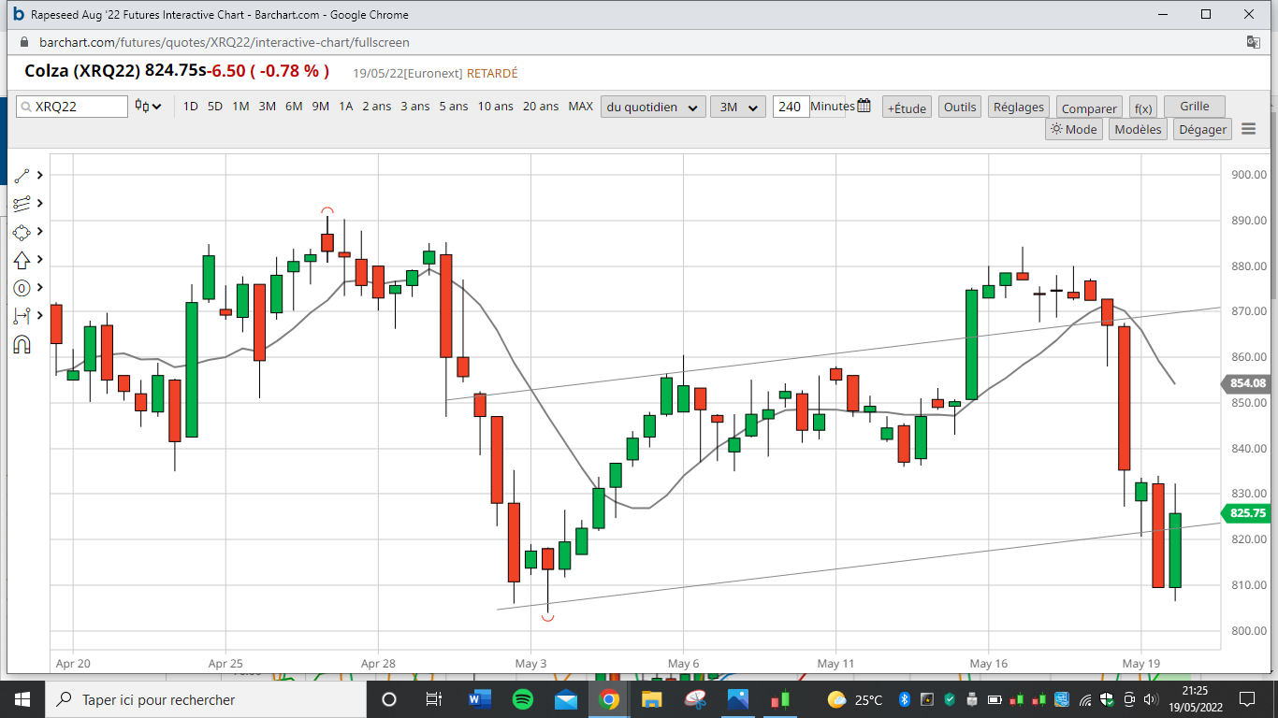Viewport: 1278px width, 718px height.
Task: Select the 5 ans time range
Action: [454, 107]
